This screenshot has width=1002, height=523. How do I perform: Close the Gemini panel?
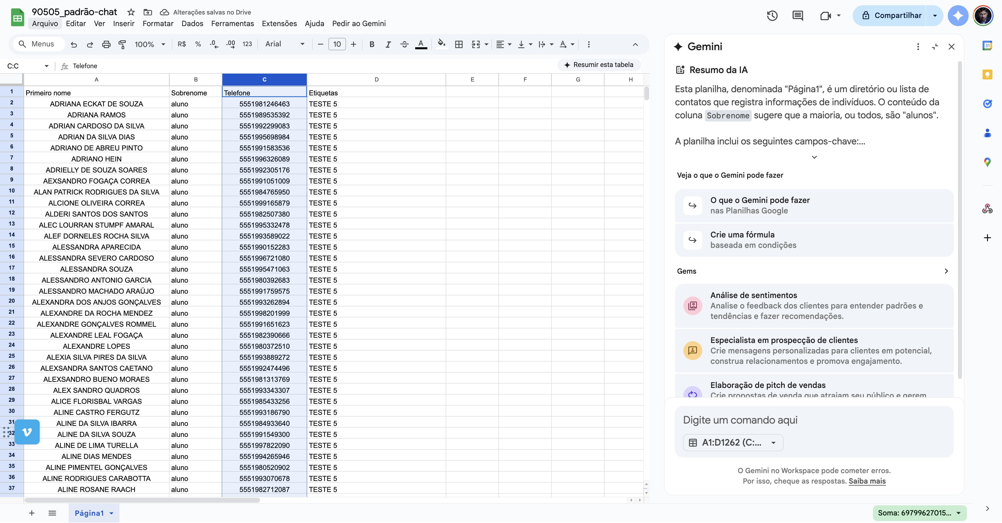(952, 47)
